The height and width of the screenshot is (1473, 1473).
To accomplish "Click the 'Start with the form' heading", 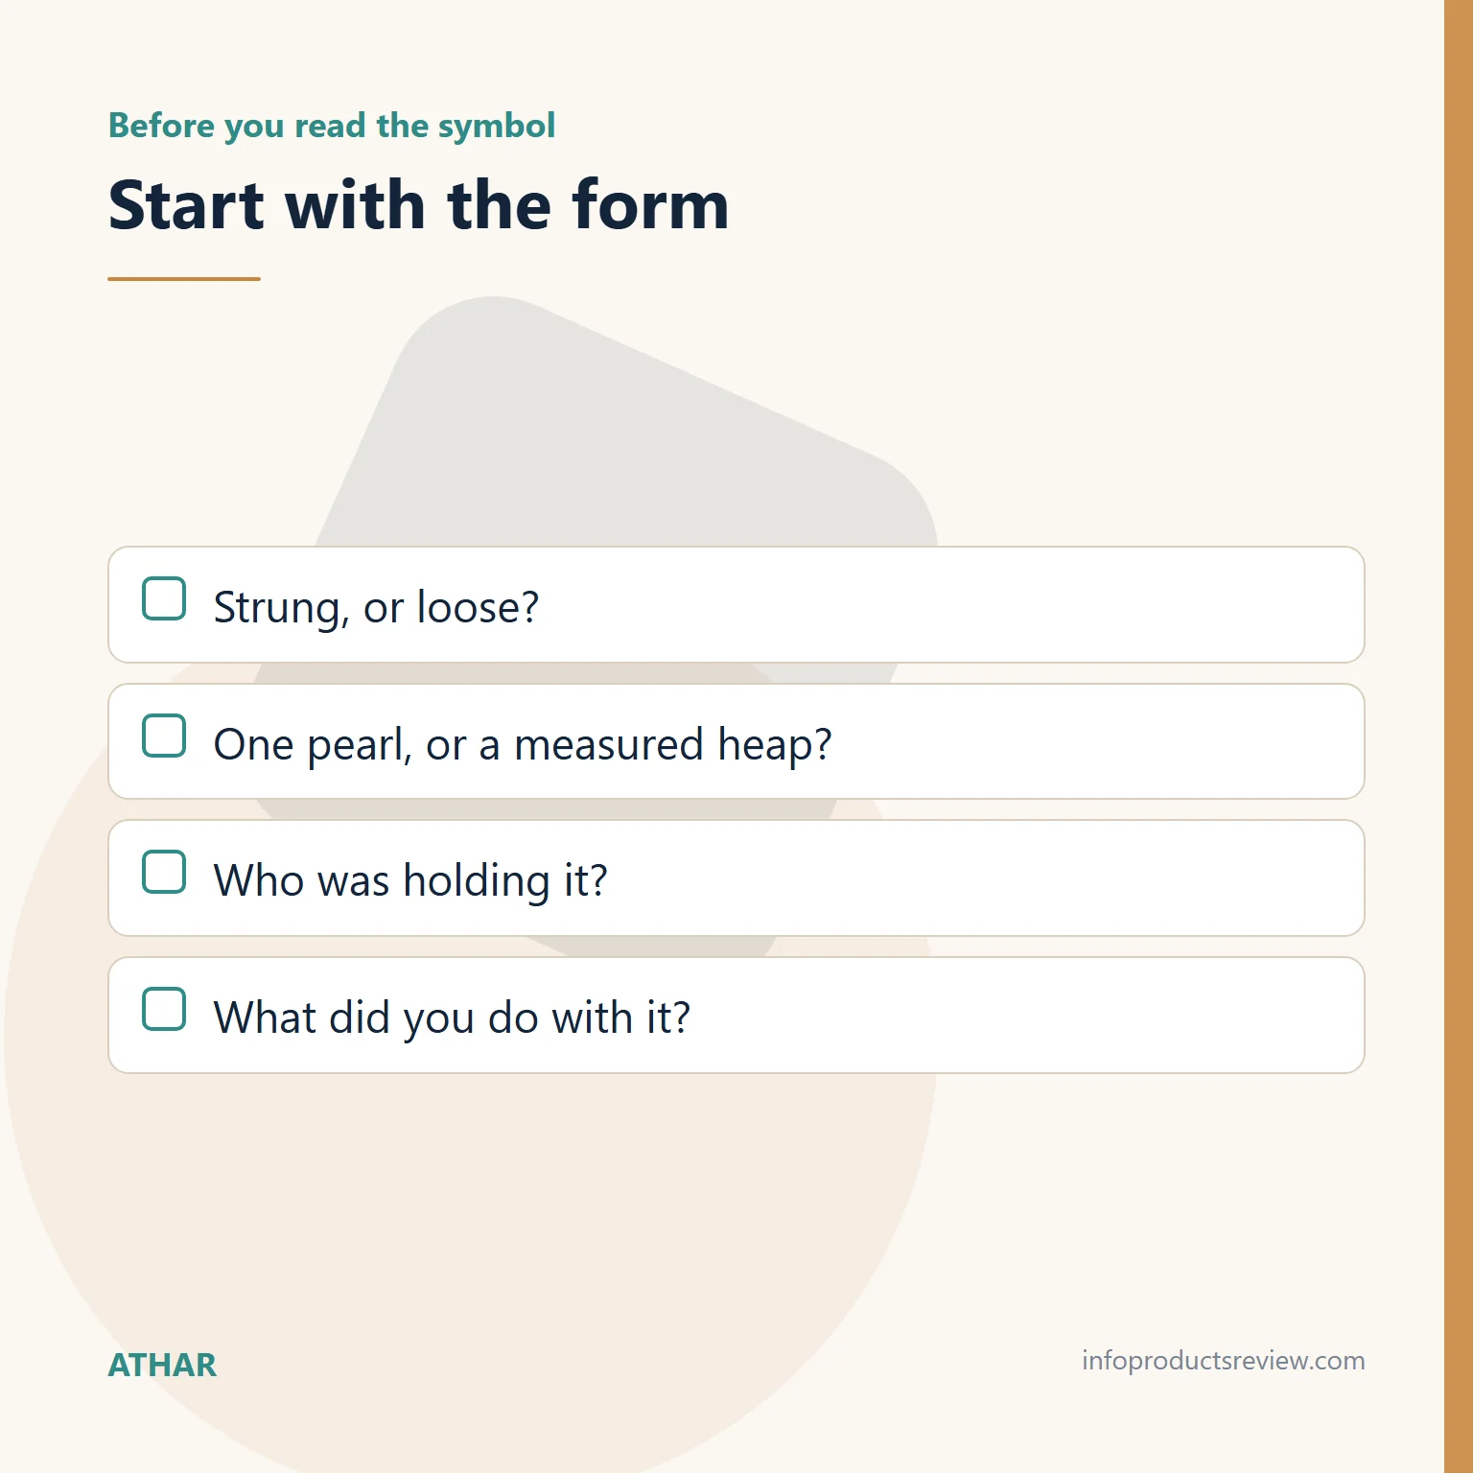I will coord(419,205).
